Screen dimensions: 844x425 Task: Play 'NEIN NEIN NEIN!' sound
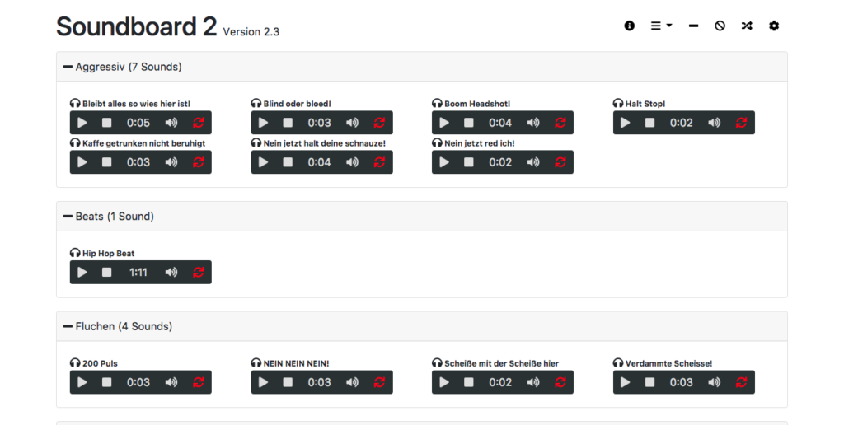(263, 382)
